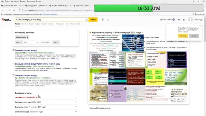The height and width of the screenshot is (116, 206).
Task: Open the сек target unit dropdown
Action: (x=56, y=42)
